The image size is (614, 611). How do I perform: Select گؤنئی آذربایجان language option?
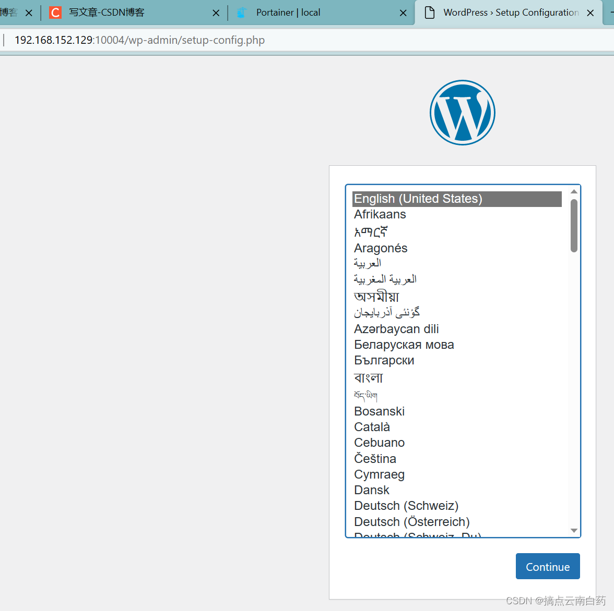click(457, 312)
